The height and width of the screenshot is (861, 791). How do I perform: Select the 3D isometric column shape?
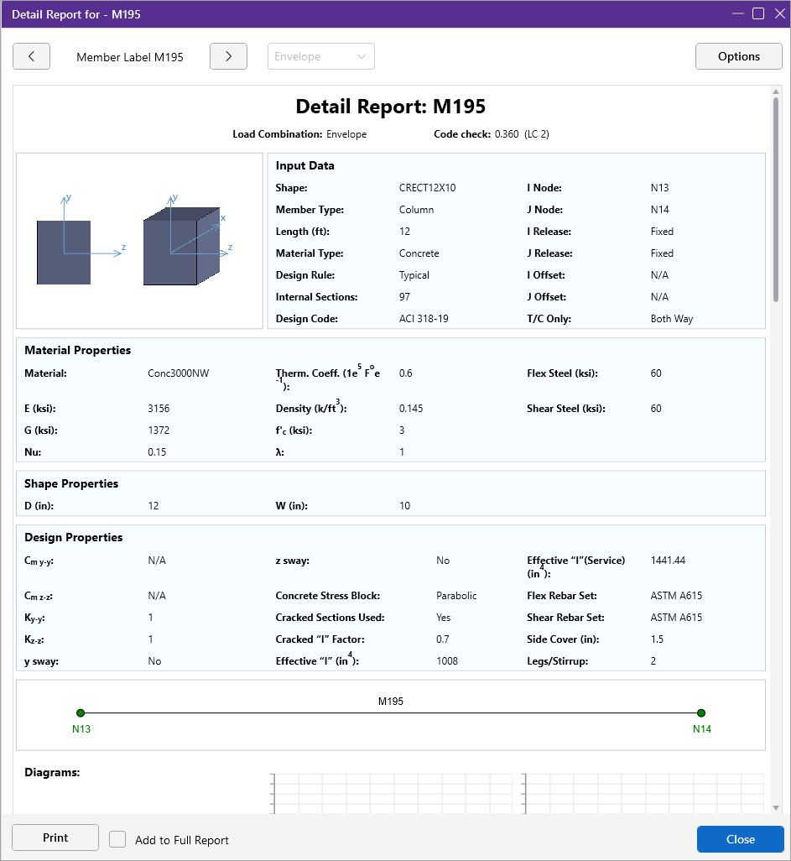click(181, 248)
